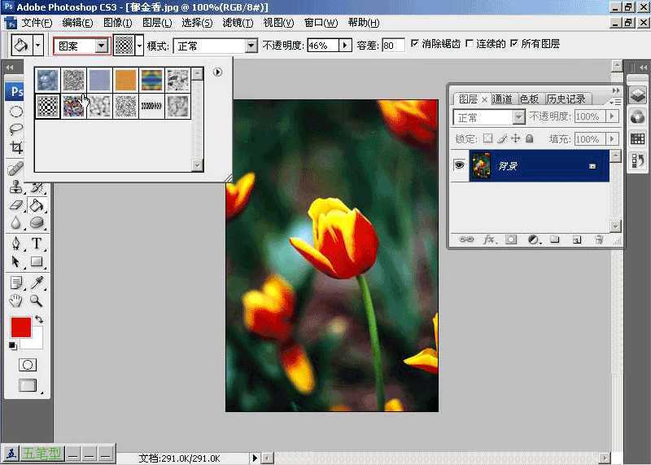Screen dimensions: 651x465
Task: Click the red foreground color swatch
Action: click(x=20, y=327)
